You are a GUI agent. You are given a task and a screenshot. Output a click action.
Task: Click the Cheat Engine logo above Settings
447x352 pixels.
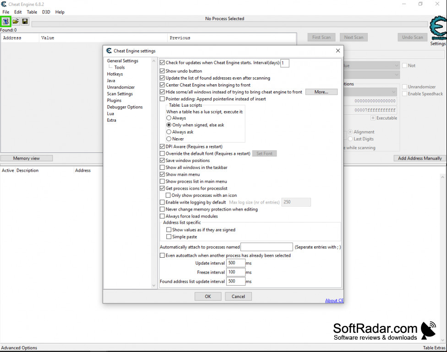438,28
